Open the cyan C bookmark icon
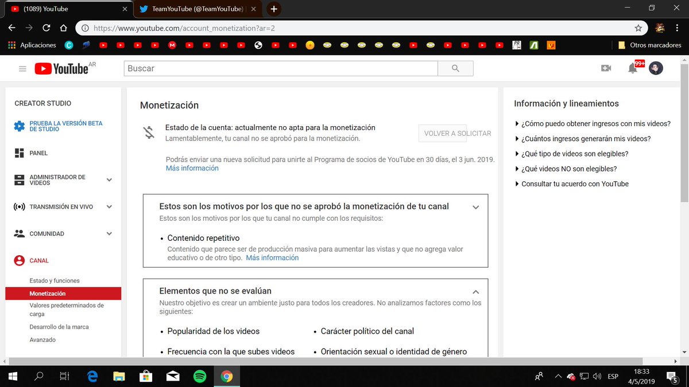 click(69, 45)
